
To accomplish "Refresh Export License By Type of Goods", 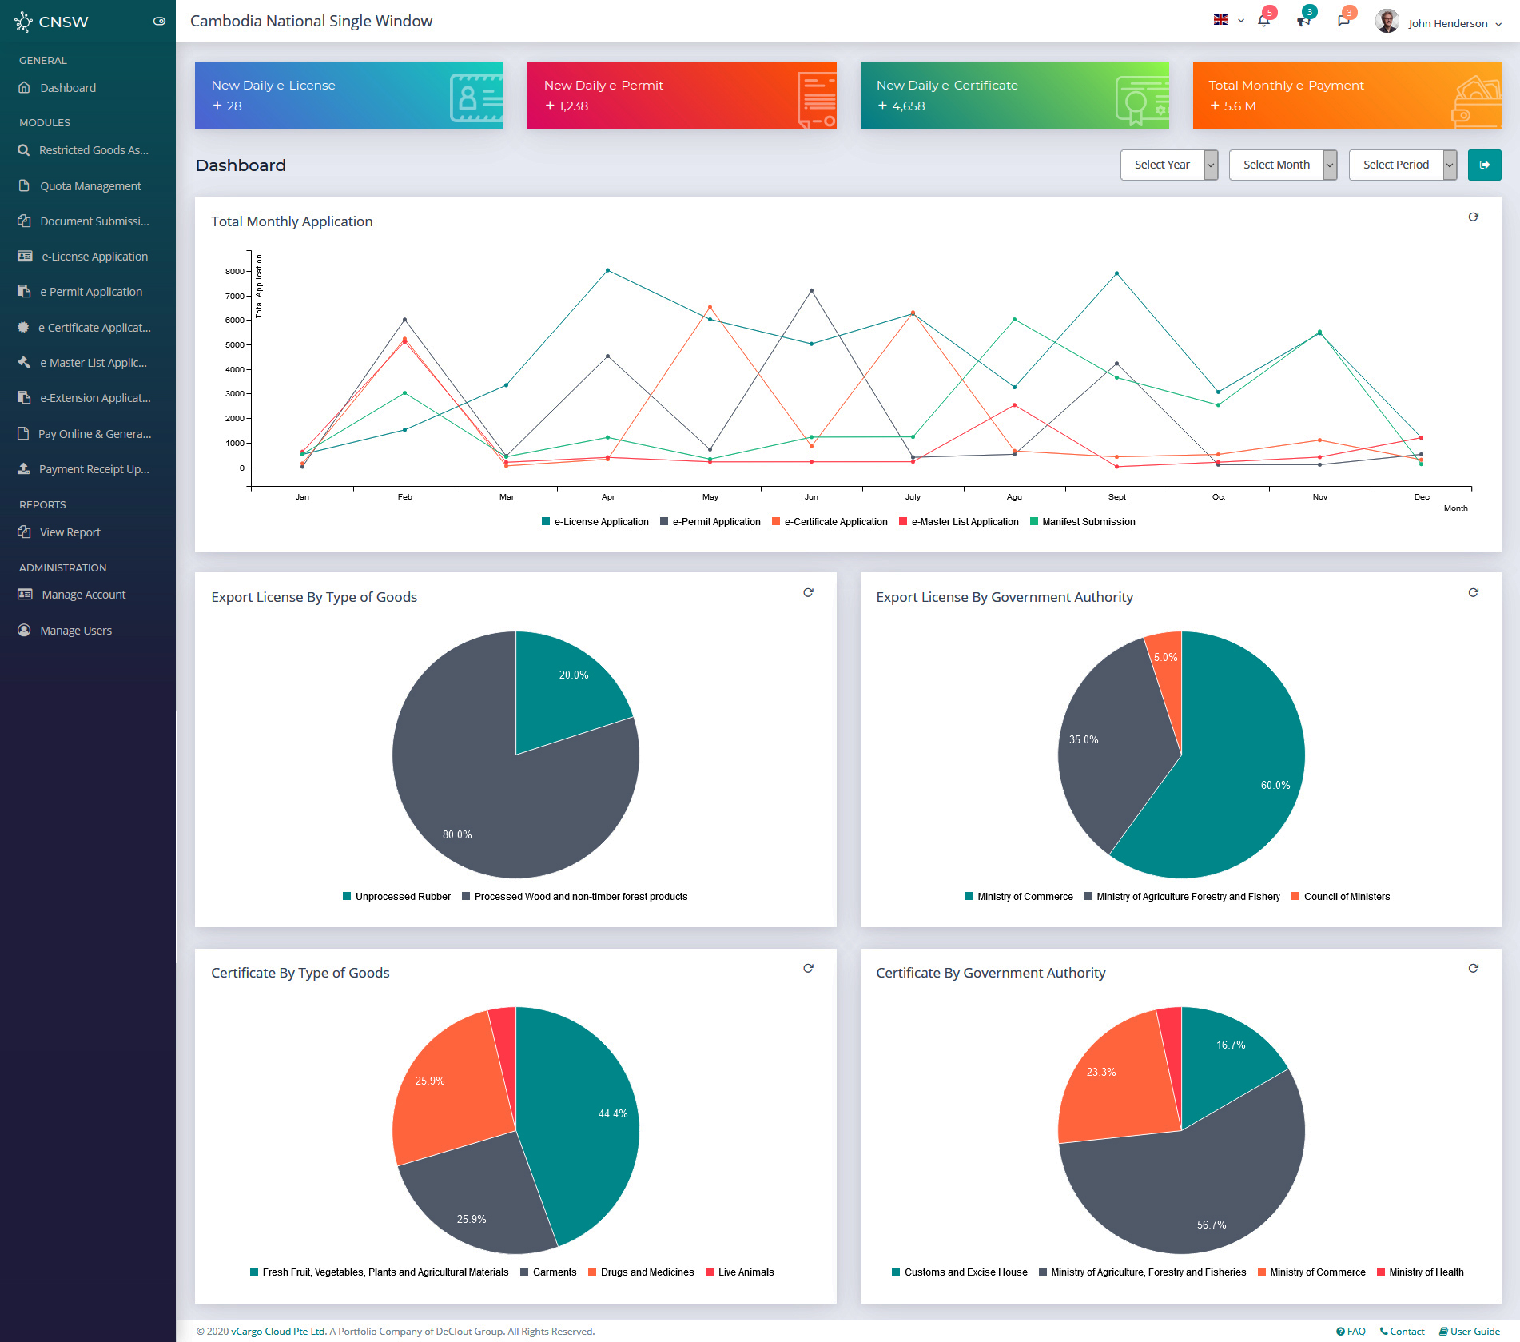I will point(808,593).
